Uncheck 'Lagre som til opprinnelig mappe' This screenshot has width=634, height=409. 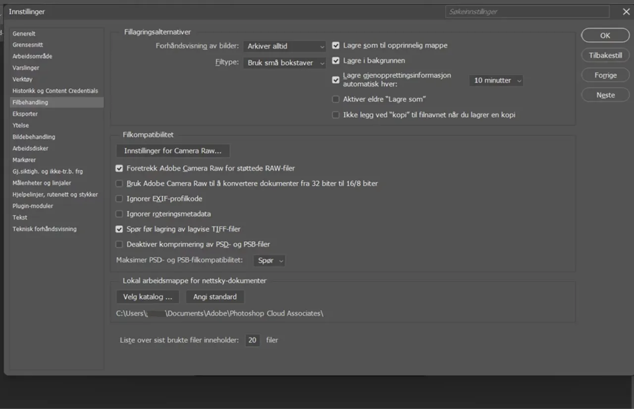(336, 46)
